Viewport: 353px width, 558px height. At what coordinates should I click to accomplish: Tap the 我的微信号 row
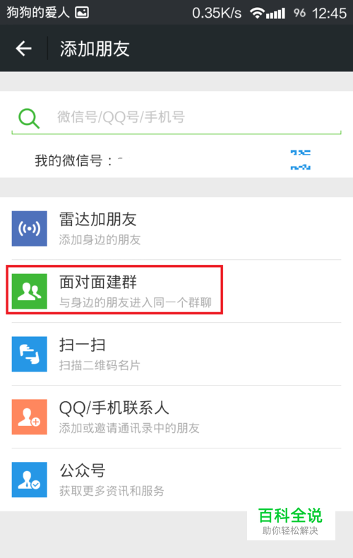tap(176, 160)
